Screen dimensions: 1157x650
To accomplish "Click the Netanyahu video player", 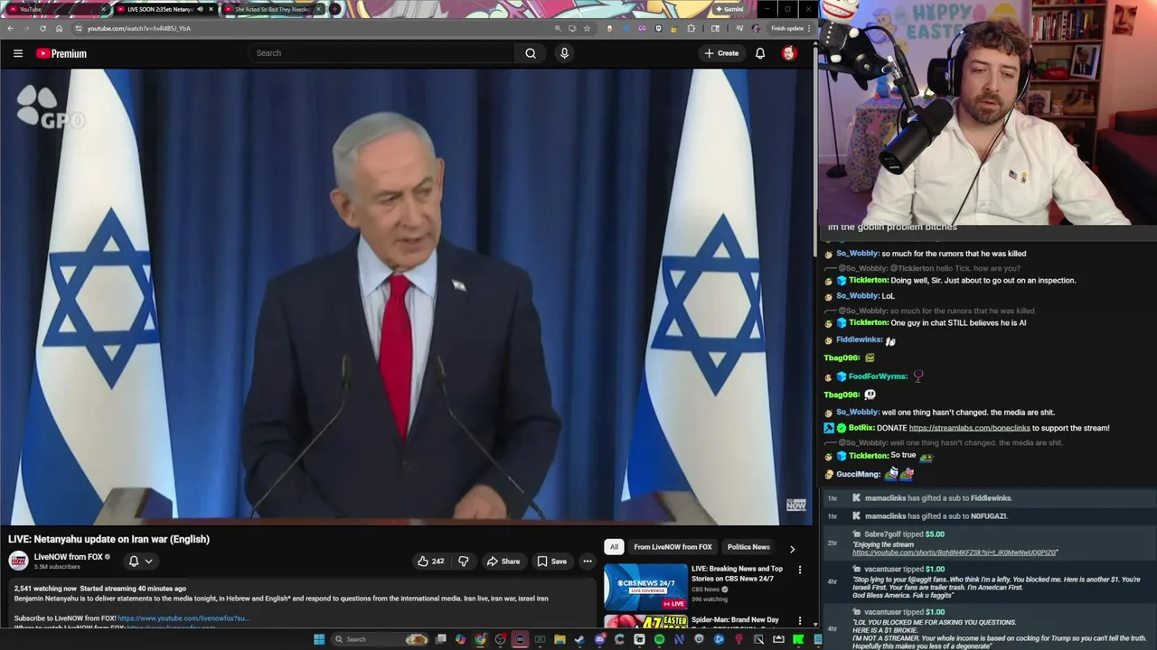I will tap(407, 297).
